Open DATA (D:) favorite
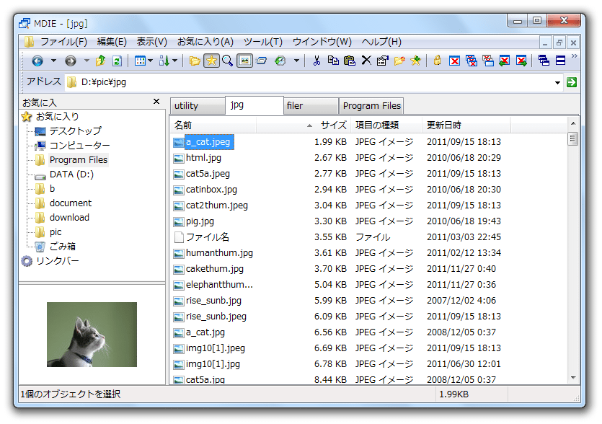This screenshot has width=602, height=424. pyautogui.click(x=71, y=175)
